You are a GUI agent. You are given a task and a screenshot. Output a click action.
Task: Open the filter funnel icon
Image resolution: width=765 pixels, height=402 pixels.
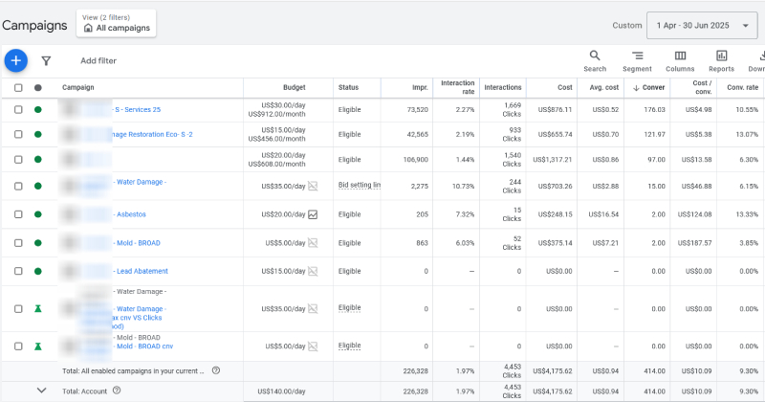click(x=46, y=61)
